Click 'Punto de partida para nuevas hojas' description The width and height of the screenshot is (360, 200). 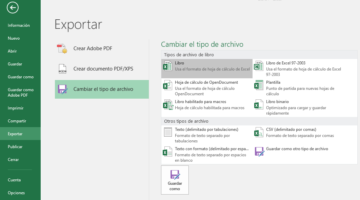300,91
